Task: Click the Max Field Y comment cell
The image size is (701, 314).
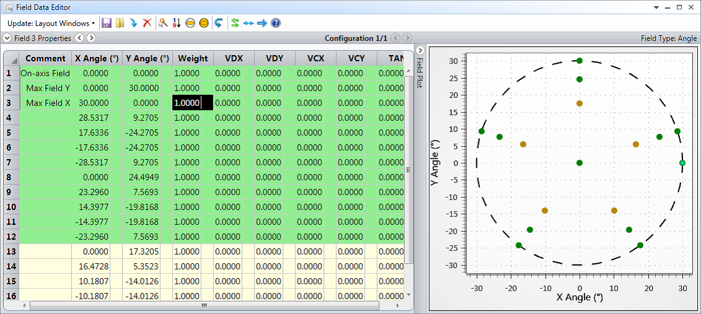Action: [x=45, y=88]
